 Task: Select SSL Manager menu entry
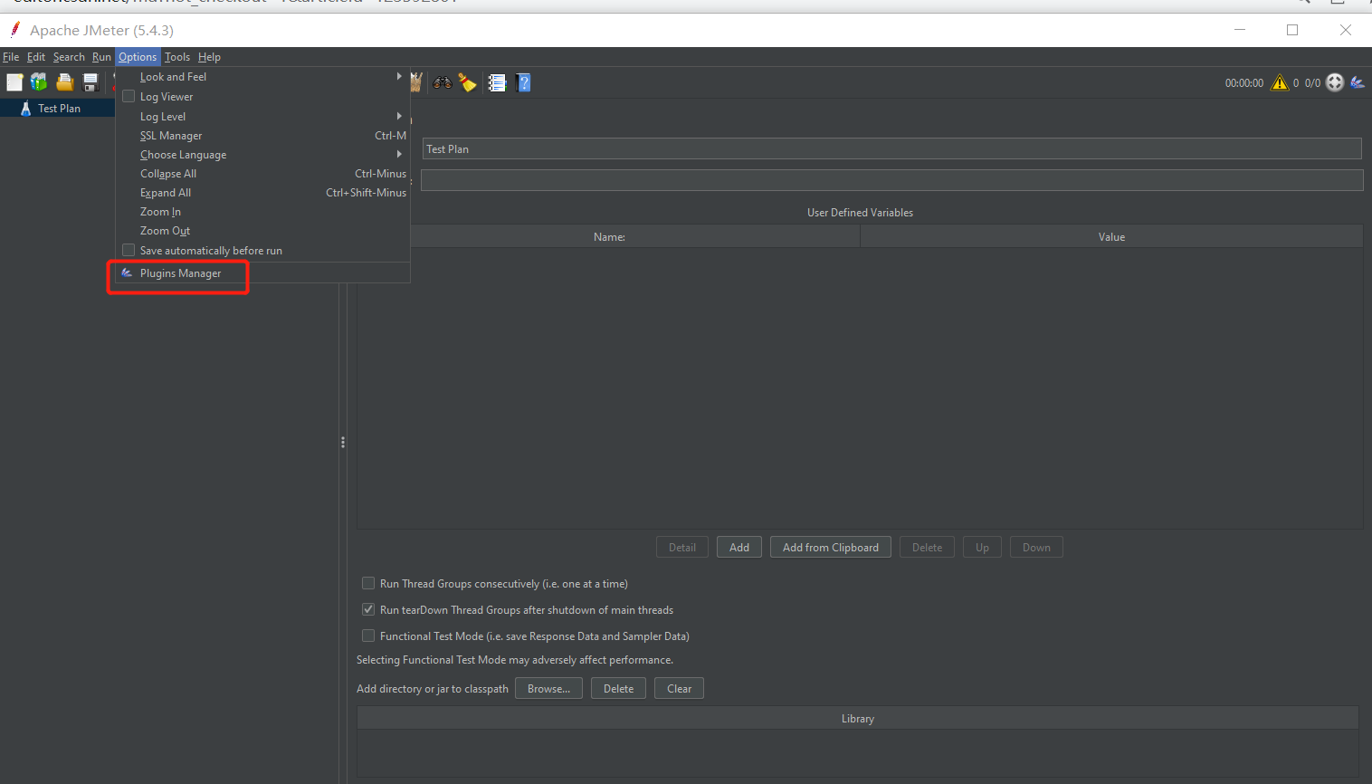[263, 135]
